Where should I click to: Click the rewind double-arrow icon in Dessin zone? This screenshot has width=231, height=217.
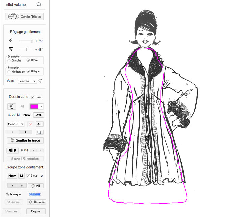tap(23, 106)
